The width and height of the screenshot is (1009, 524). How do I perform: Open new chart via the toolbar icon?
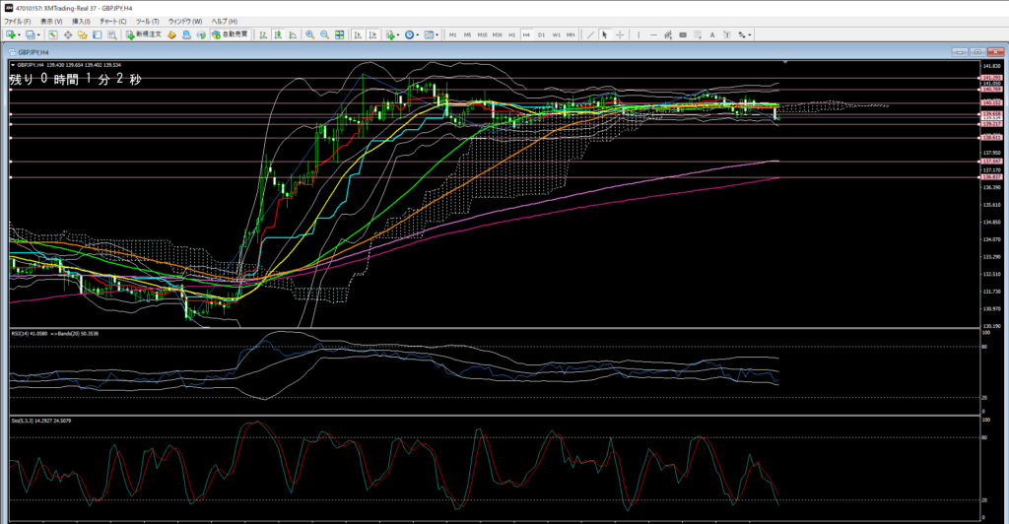[x=11, y=34]
